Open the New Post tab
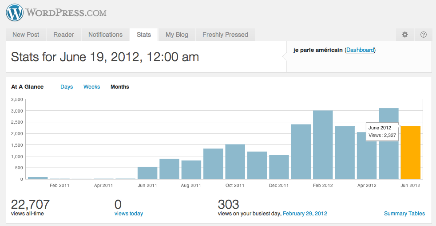This screenshot has height=226, width=436. point(26,35)
